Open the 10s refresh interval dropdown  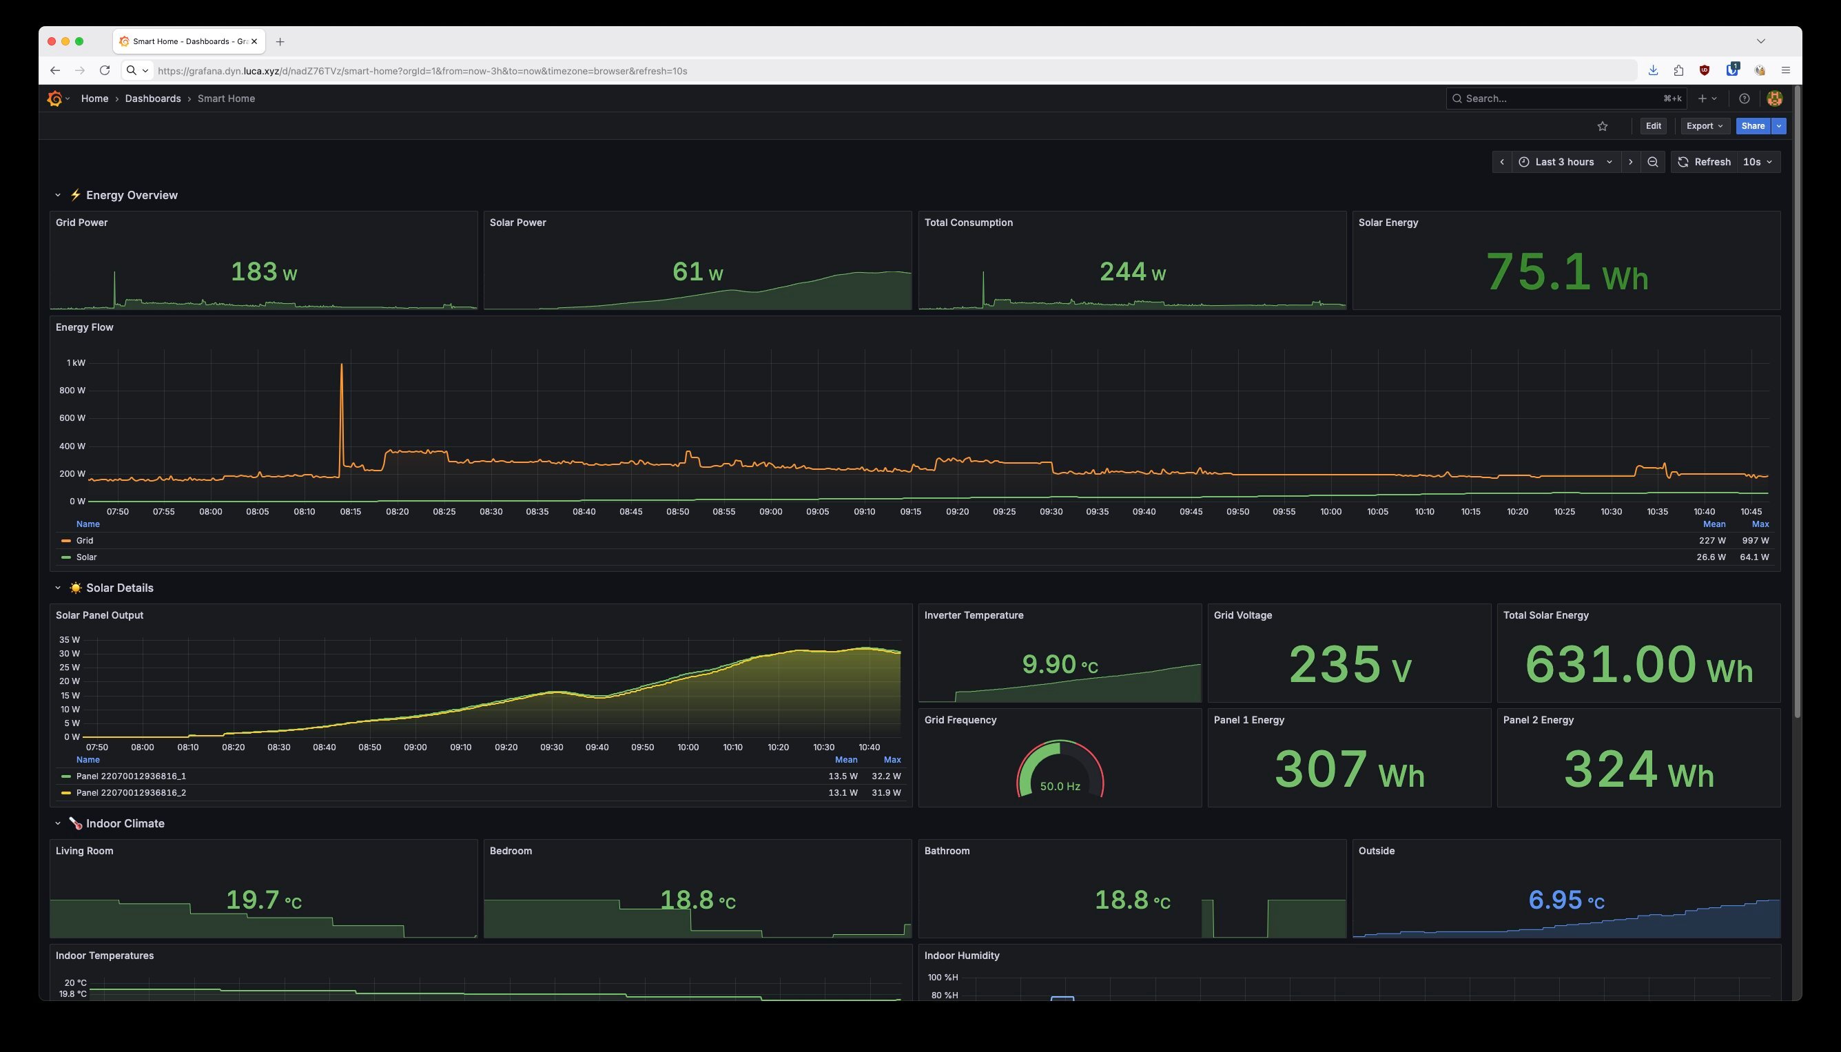(1756, 161)
